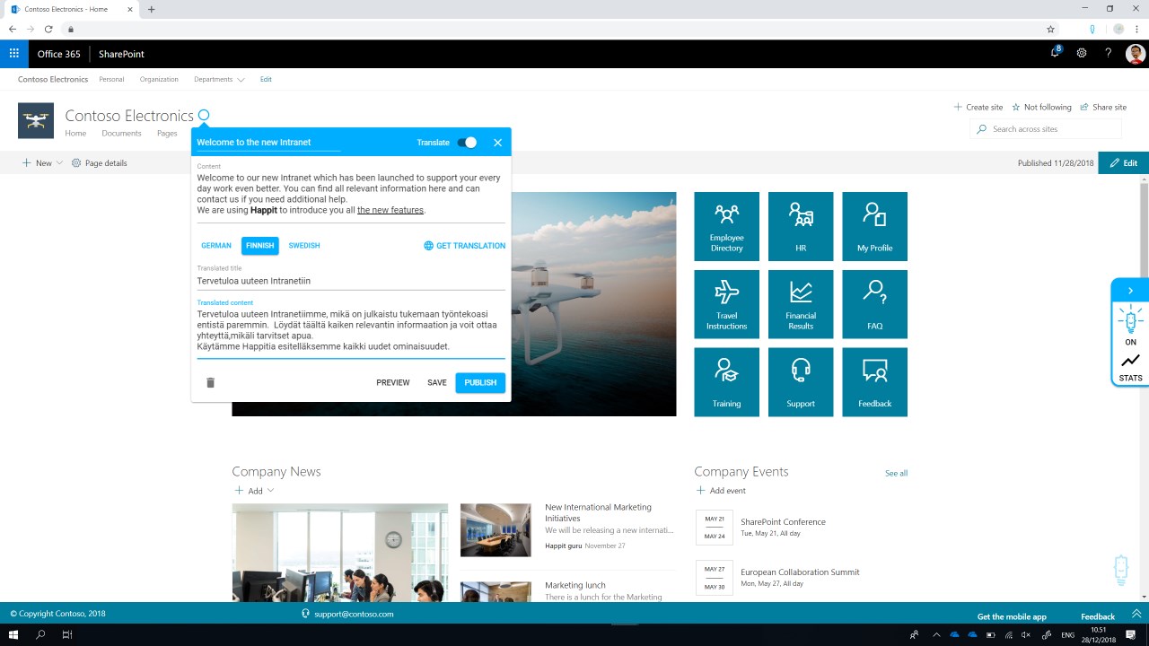Screen dimensions: 1149x646
Task: Click the Save button in dialog
Action: point(437,382)
